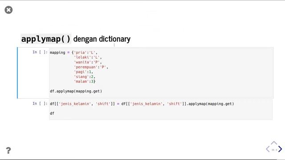This screenshot has height=160, width=285.
Task: Click the 'pagi':1 dictionary line
Action: (83, 72)
